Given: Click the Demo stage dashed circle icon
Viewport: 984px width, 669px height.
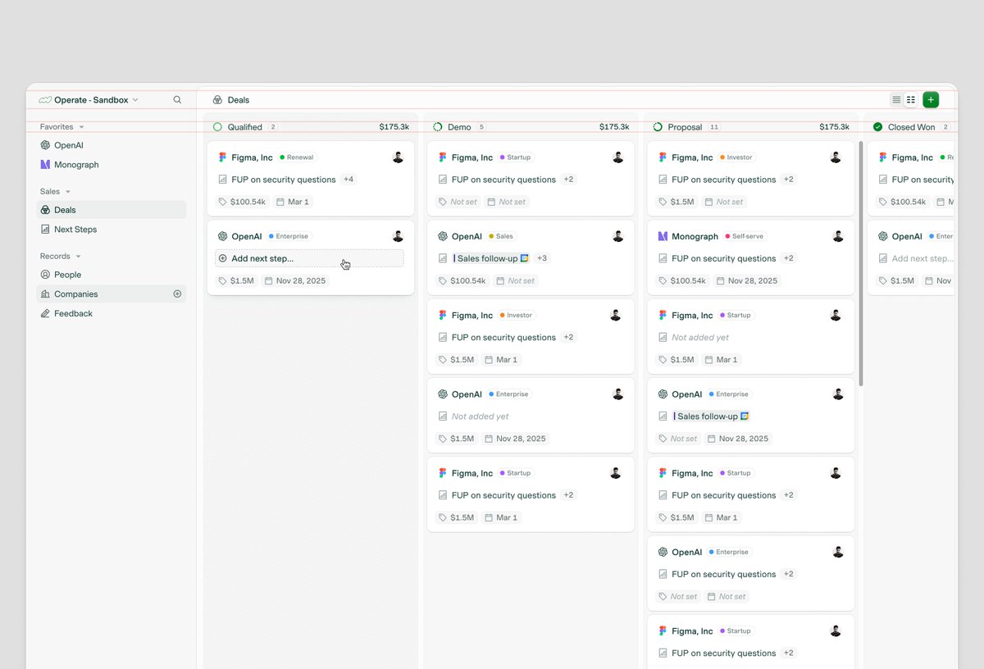Looking at the screenshot, I should [438, 127].
